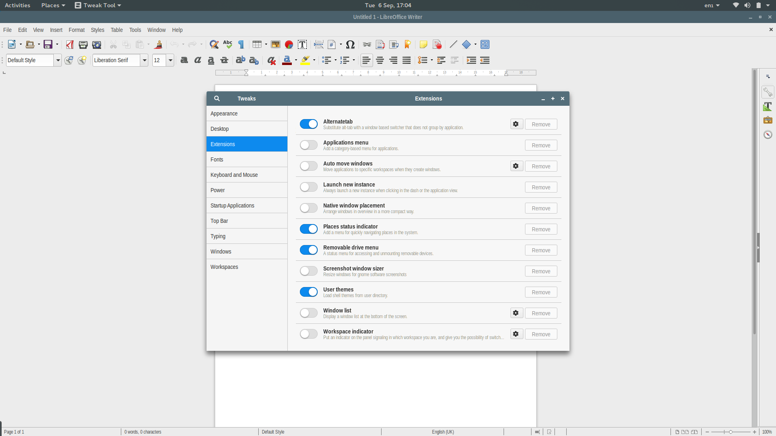Open sidebar Navigator compass icon
Screen dimensions: 776x436
tap(768, 134)
